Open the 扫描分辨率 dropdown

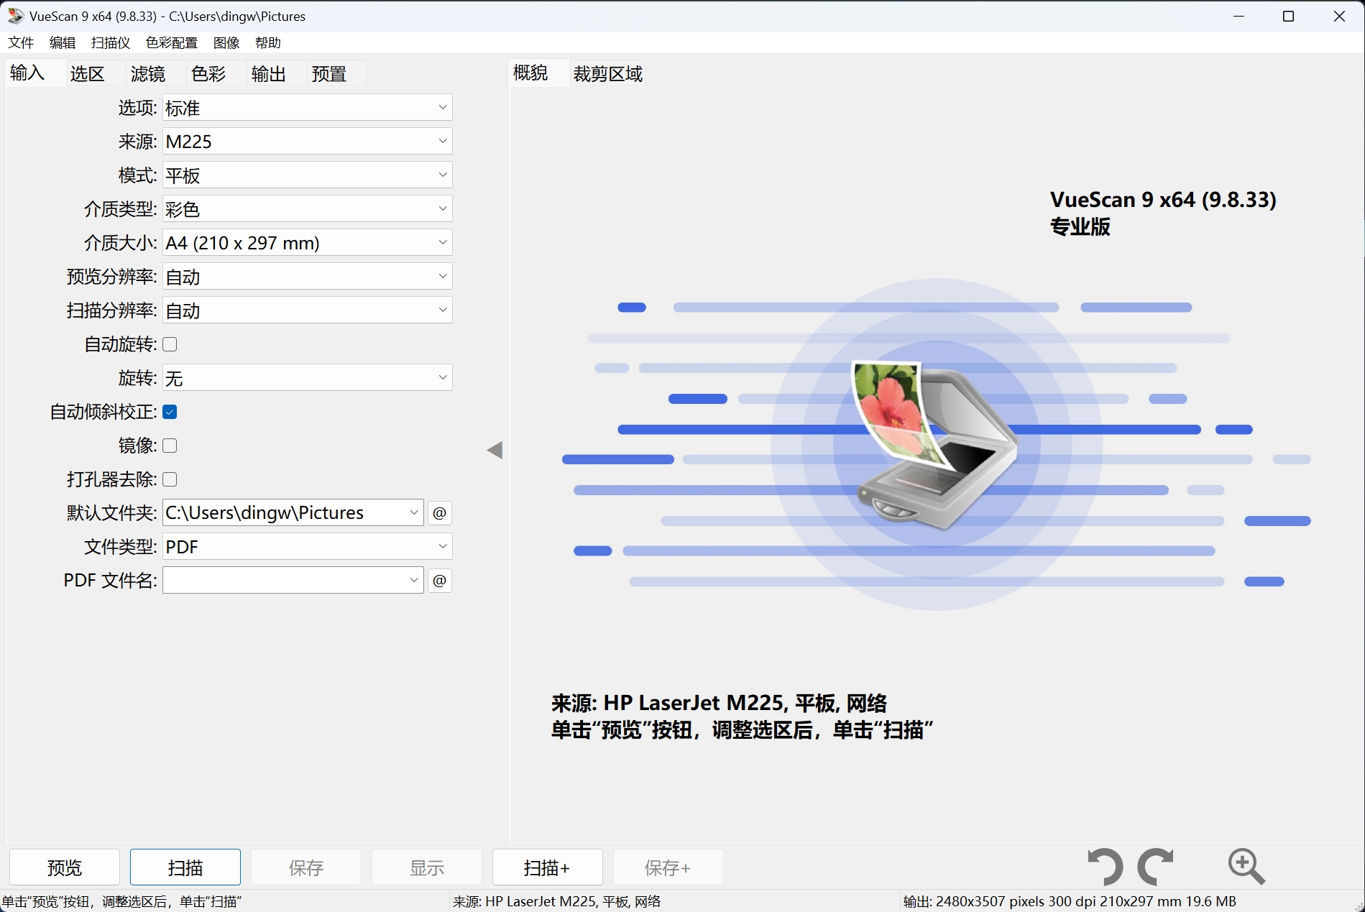pyautogui.click(x=307, y=310)
